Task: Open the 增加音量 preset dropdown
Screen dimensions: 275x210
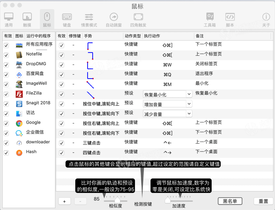Action: pyautogui.click(x=168, y=104)
